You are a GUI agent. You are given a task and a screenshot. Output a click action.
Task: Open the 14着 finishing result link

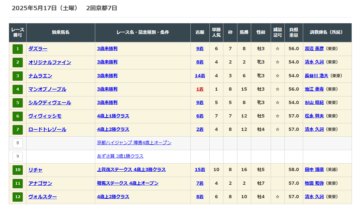pyautogui.click(x=200, y=76)
